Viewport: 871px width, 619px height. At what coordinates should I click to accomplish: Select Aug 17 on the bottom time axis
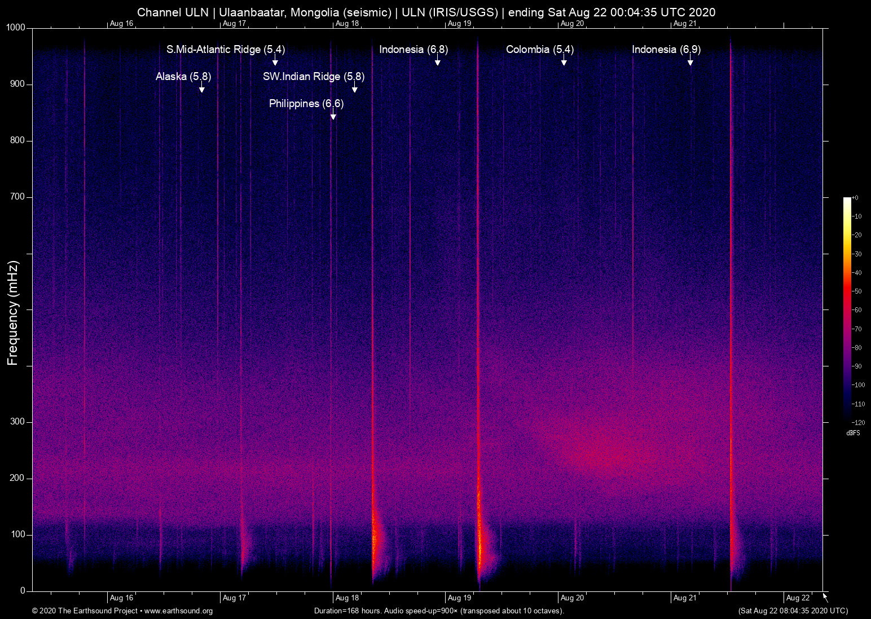point(234,598)
